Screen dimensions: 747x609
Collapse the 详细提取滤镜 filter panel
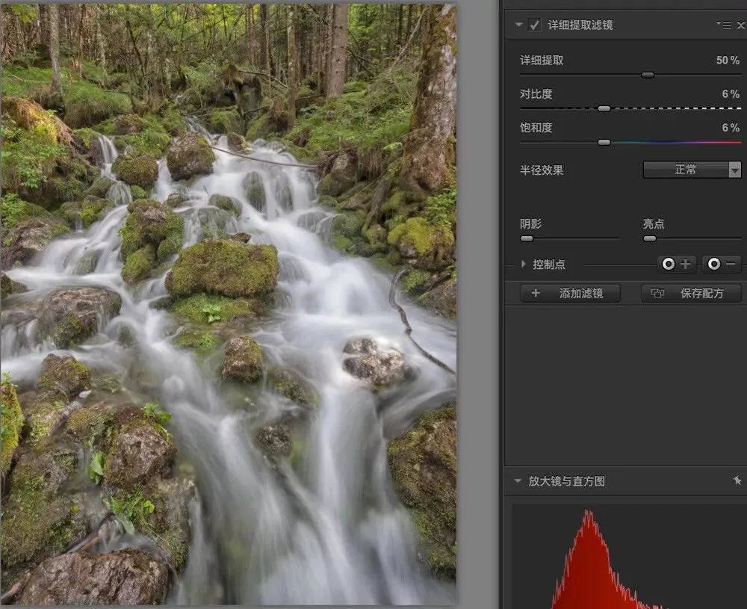518,25
